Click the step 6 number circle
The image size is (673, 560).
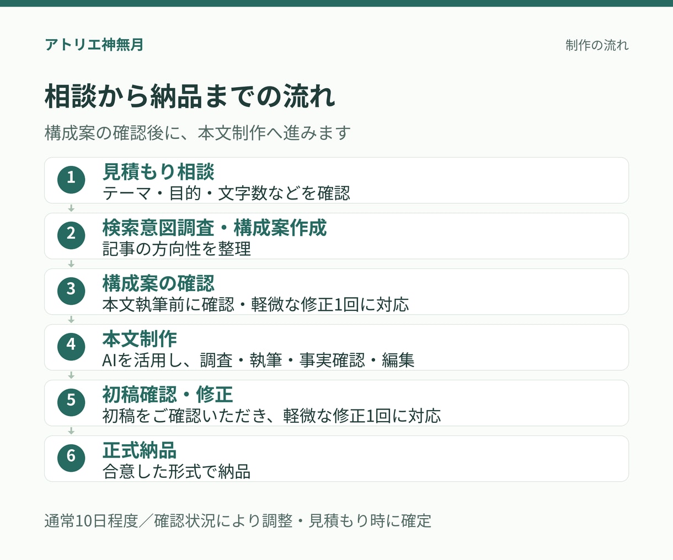coord(71,457)
